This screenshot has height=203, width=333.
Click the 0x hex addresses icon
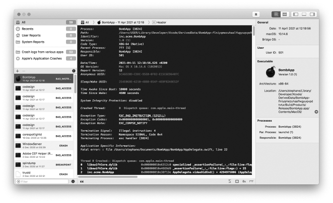pos(244,181)
